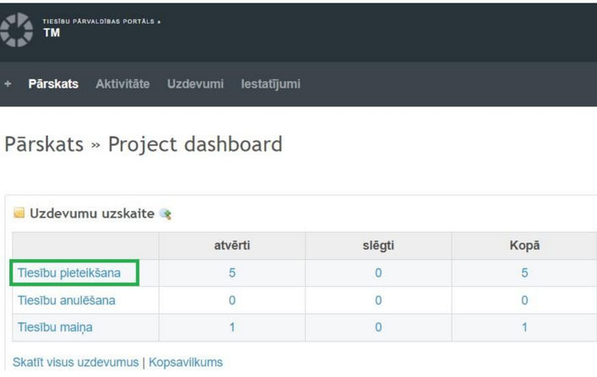The height and width of the screenshot is (377, 597).
Task: Switch to the Pārskats tab
Action: pyautogui.click(x=53, y=84)
